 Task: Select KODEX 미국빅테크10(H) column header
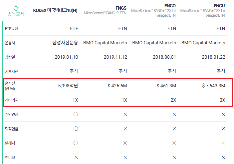tap(55, 10)
